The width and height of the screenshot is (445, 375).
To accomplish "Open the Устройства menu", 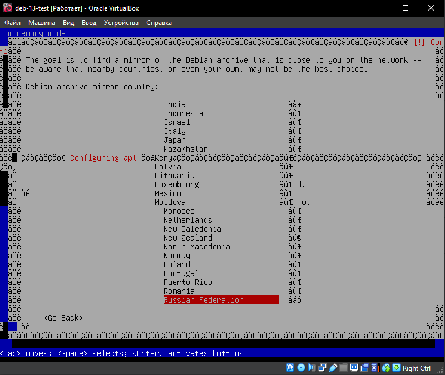I will (x=121, y=23).
